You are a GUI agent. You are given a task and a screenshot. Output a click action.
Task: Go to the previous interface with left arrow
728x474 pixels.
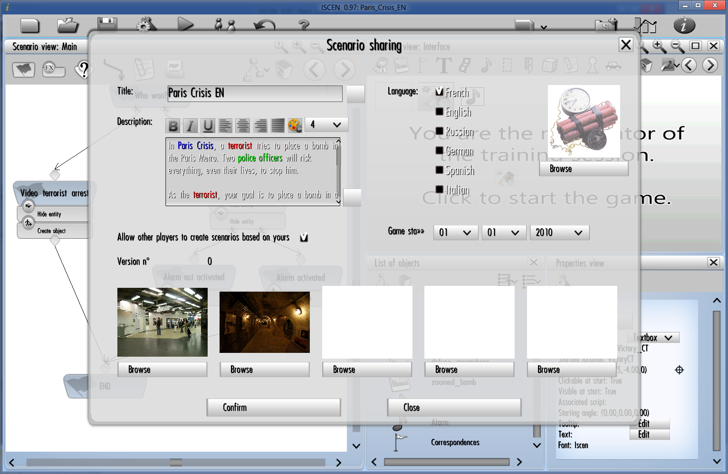tap(690, 65)
